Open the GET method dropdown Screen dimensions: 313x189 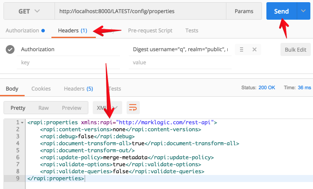click(29, 11)
